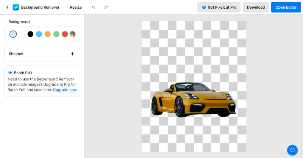Viewport: 303px width, 158px height.
Task: Choose the blue background color
Action: click(x=39, y=34)
